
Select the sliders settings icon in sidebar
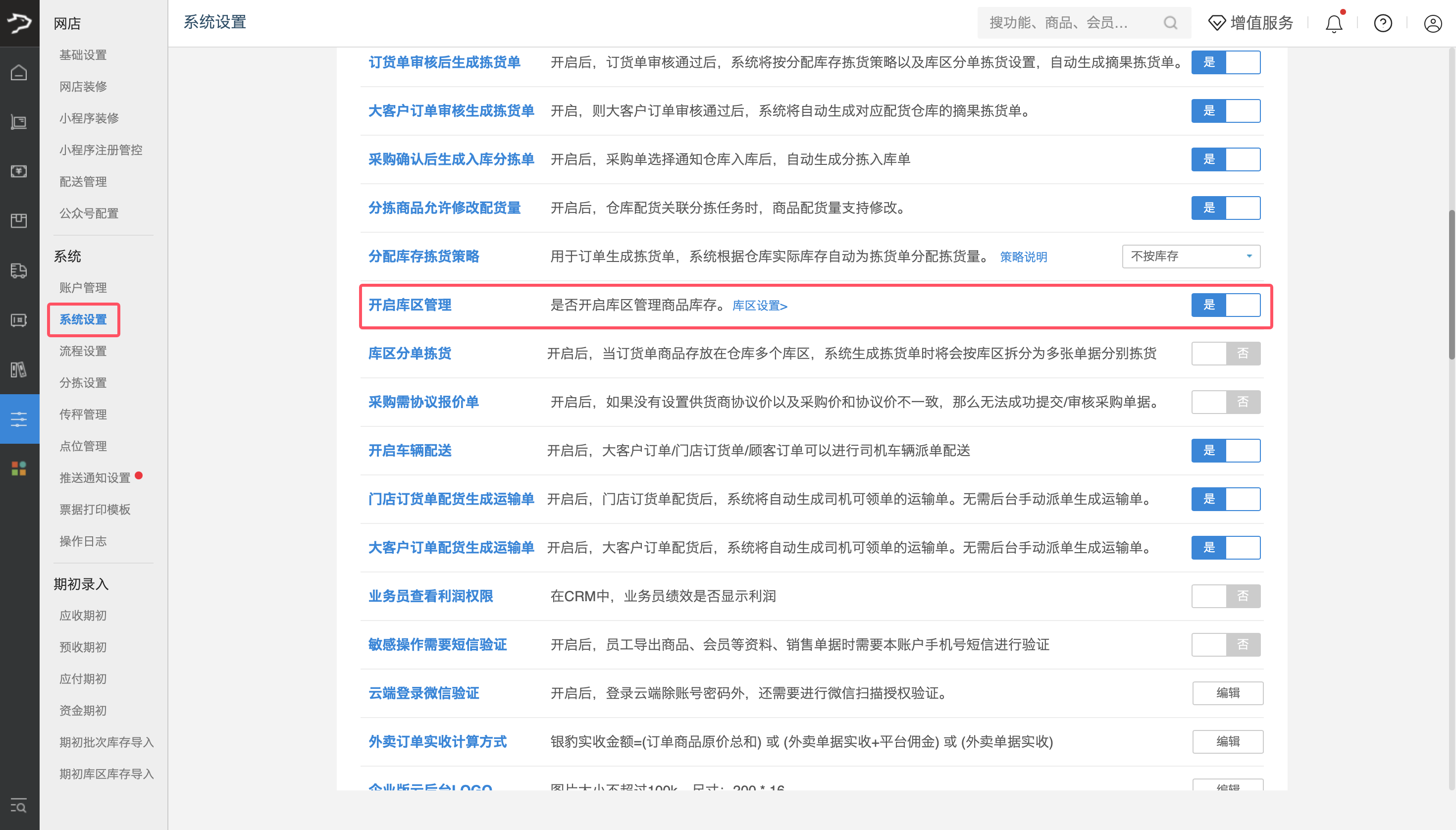pyautogui.click(x=19, y=419)
